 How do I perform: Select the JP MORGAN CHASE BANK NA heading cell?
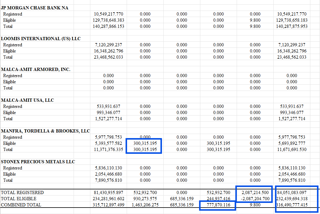point(35,8)
